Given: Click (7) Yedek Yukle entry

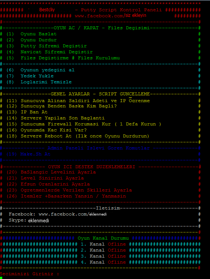Looking at the screenshot, I should 30,76.
